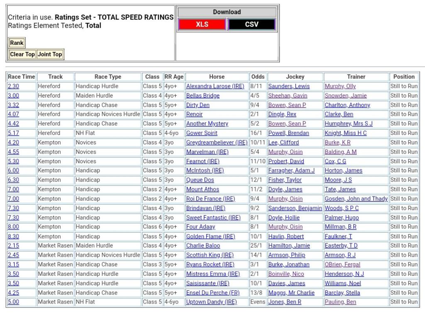Click the Joint Top button
This screenshot has width=425, height=314.
coord(50,54)
